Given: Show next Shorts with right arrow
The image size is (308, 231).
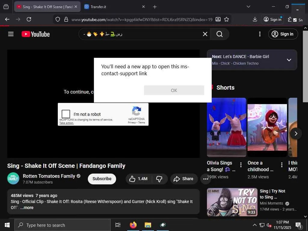Looking at the screenshot, I should (296, 134).
